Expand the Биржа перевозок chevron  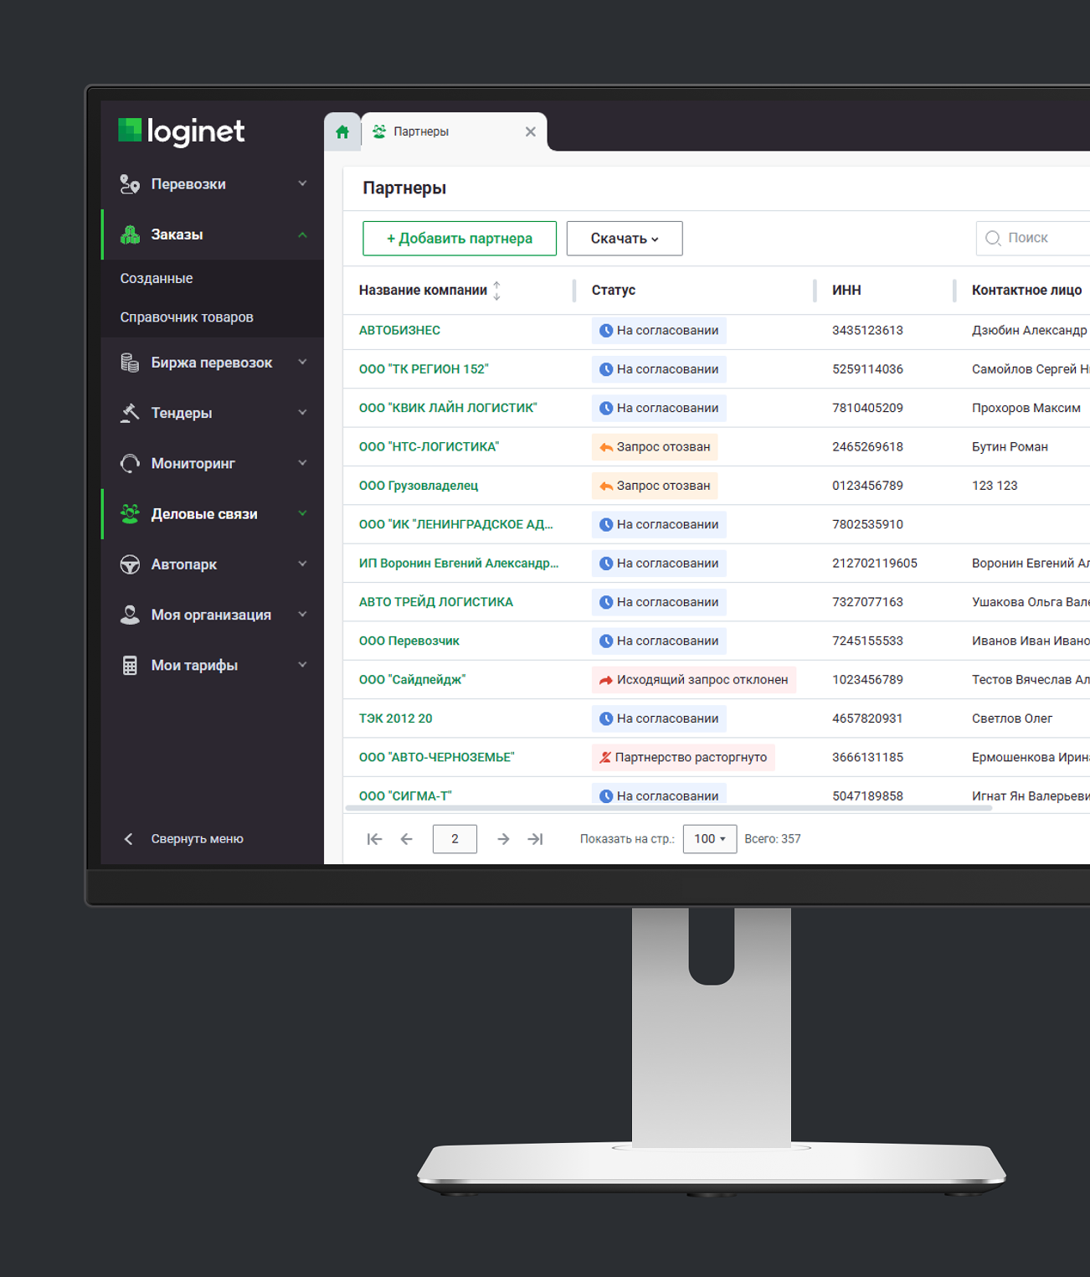point(302,362)
